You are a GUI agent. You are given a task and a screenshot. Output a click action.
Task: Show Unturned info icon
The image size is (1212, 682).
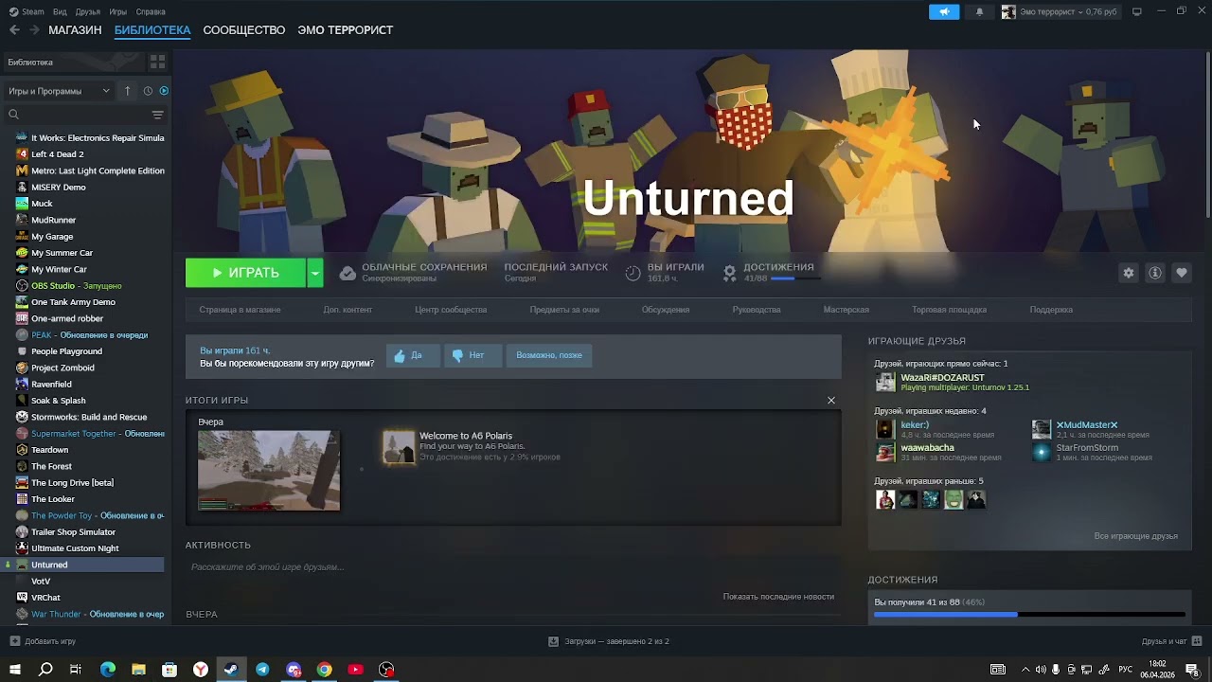pyautogui.click(x=1154, y=273)
